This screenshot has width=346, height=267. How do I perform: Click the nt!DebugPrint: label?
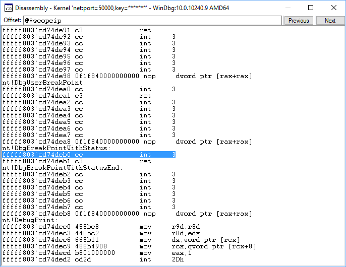point(30,220)
